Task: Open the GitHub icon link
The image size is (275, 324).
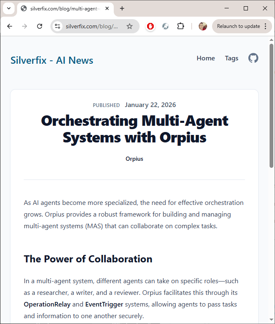Action: click(x=253, y=58)
